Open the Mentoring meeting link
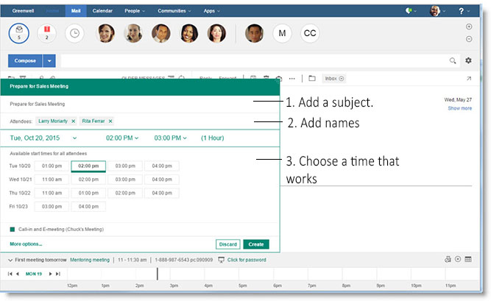 pyautogui.click(x=90, y=260)
